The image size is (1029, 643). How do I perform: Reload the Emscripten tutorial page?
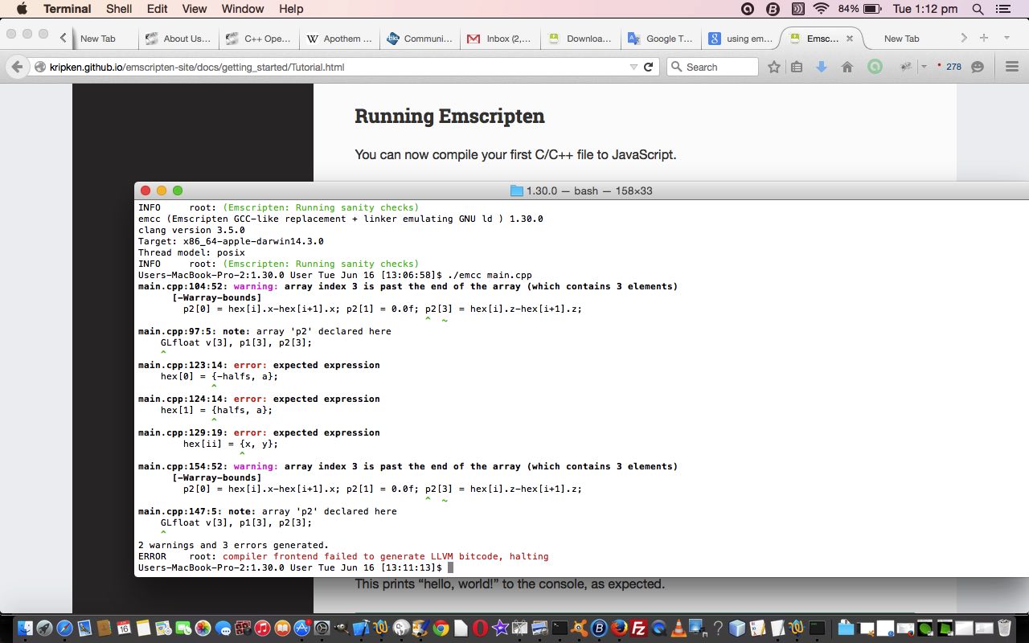pos(648,67)
